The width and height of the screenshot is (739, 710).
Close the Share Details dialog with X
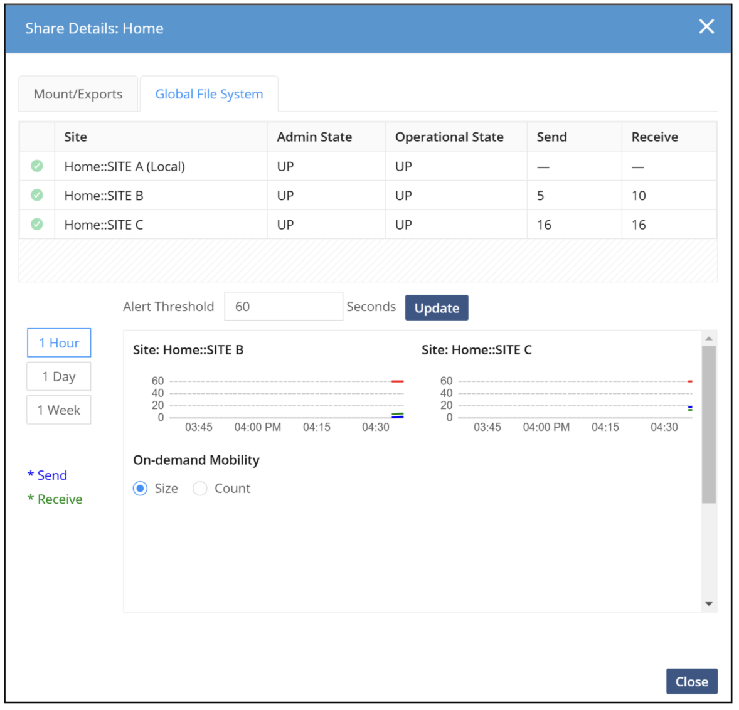coord(706,27)
